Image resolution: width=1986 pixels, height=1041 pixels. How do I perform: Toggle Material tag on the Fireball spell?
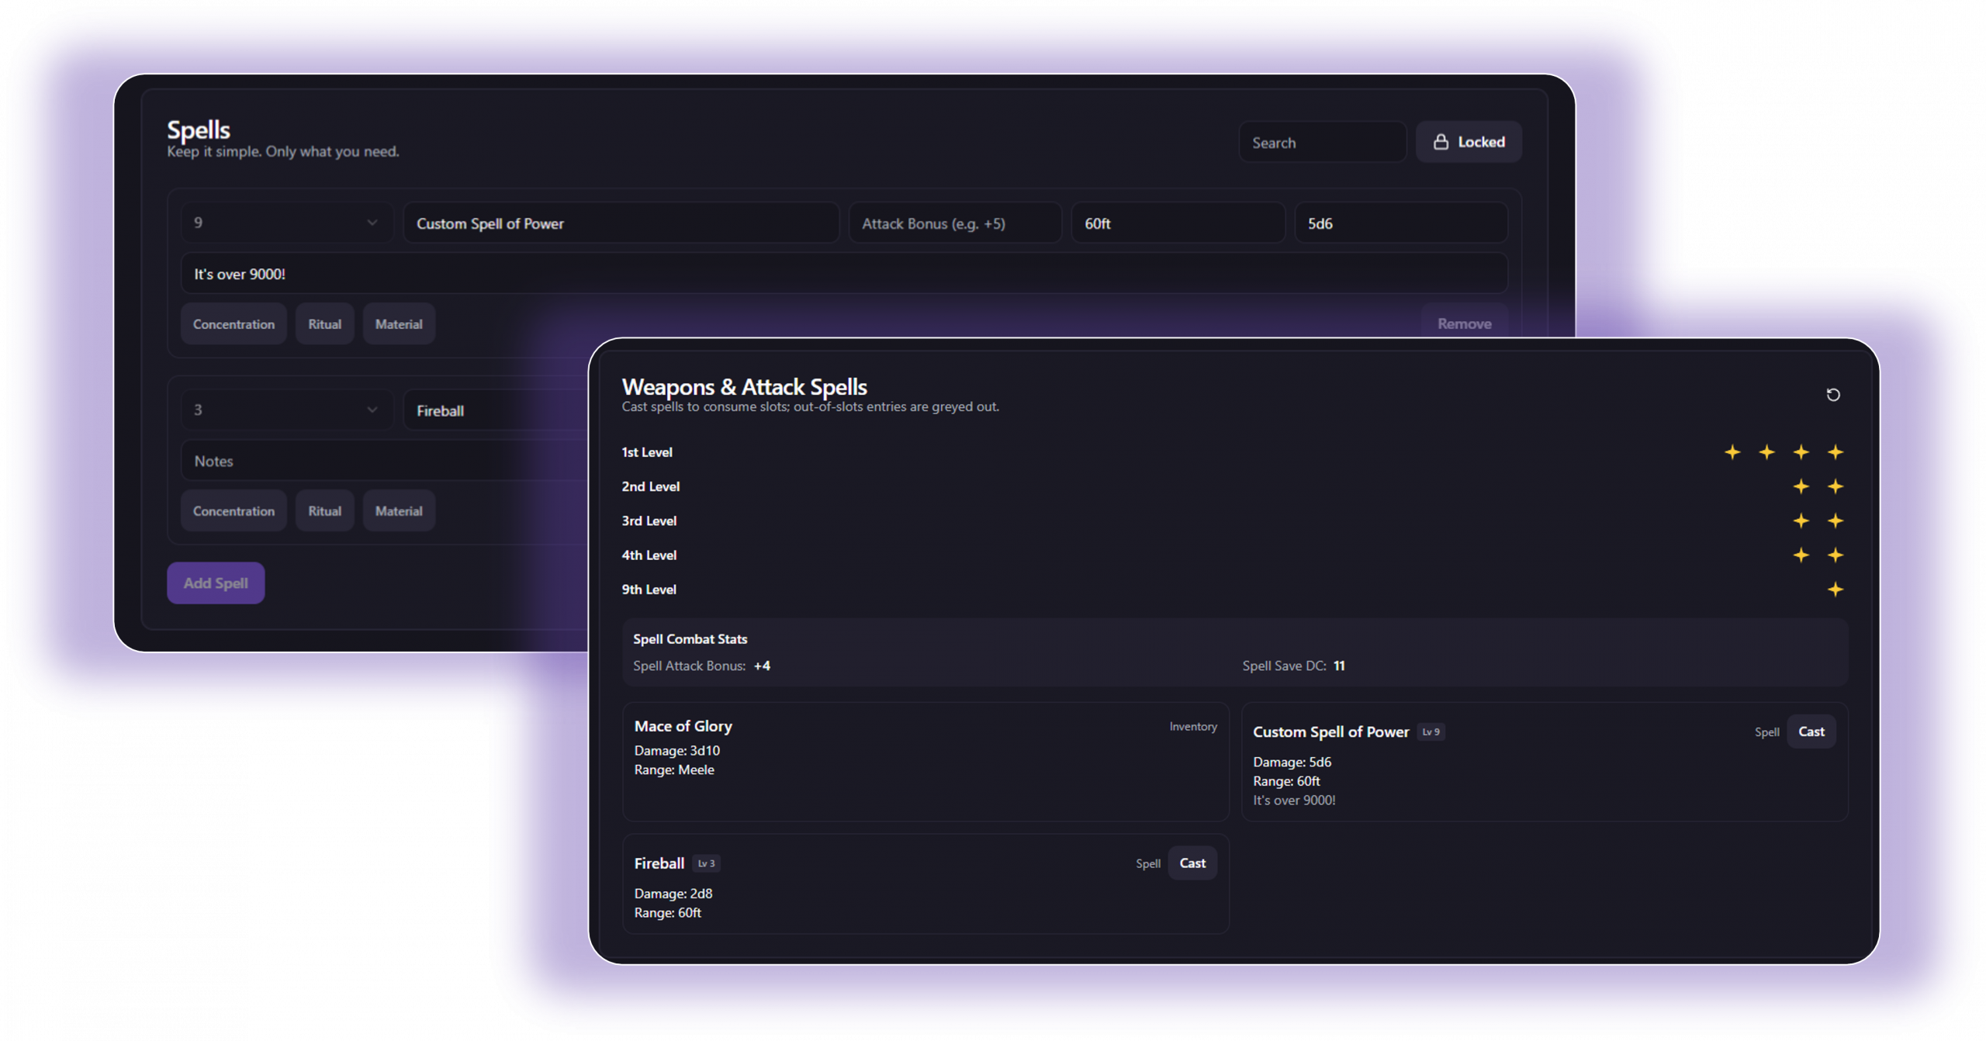(x=399, y=511)
